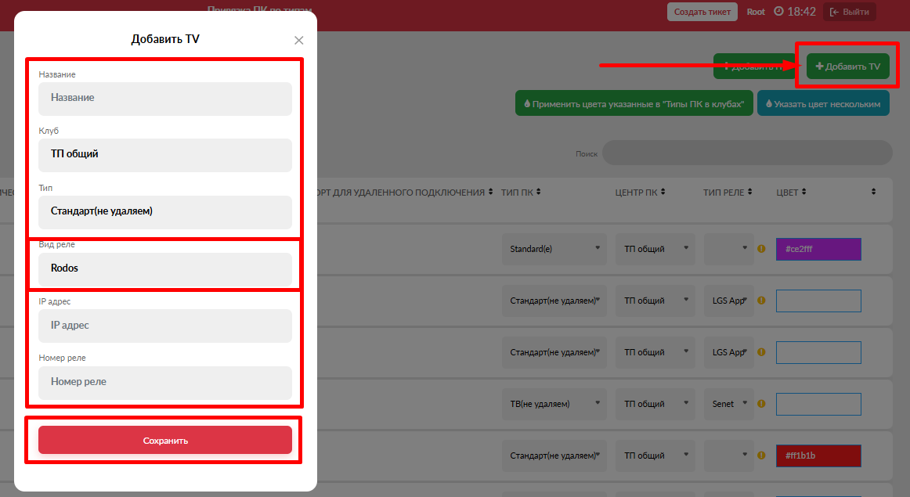Close the Добавить TV dialog
The height and width of the screenshot is (497, 910).
click(299, 40)
